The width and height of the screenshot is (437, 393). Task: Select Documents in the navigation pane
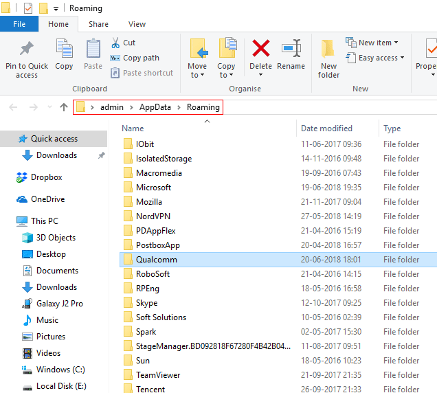(58, 271)
